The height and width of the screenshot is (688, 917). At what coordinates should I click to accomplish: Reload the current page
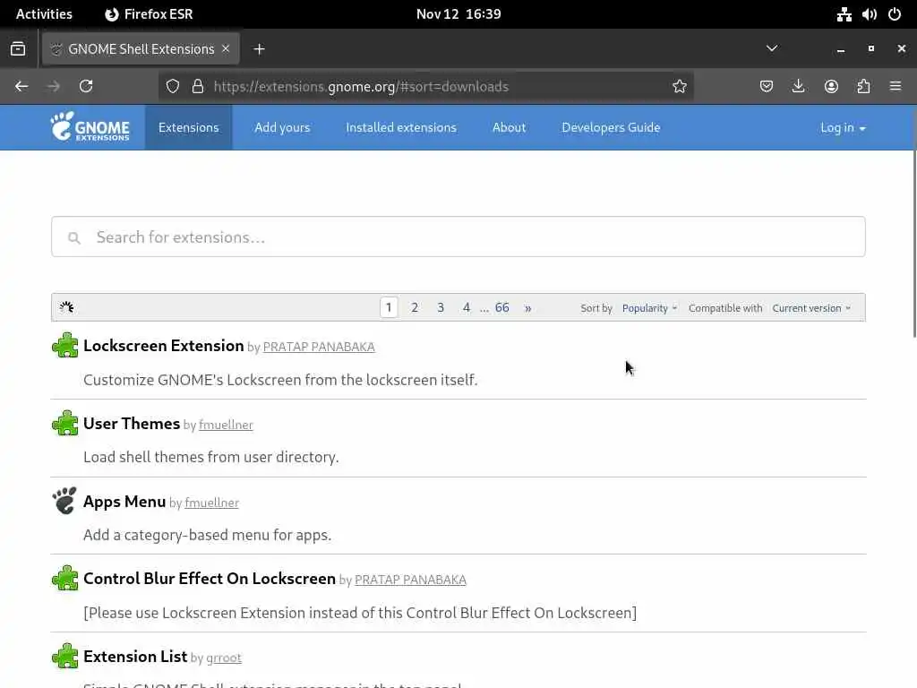[86, 86]
